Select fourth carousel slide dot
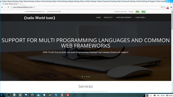The image size is (173, 97). point(89,76)
